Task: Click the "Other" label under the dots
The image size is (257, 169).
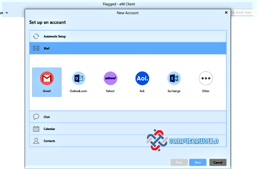Action: click(206, 91)
